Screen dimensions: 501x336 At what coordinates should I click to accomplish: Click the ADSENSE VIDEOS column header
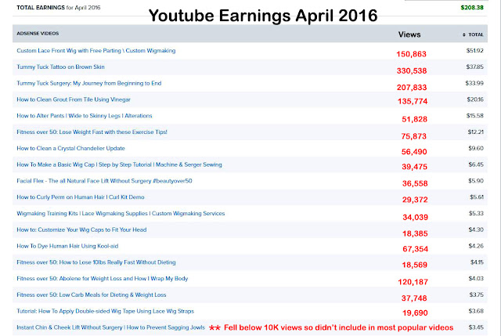pos(38,33)
